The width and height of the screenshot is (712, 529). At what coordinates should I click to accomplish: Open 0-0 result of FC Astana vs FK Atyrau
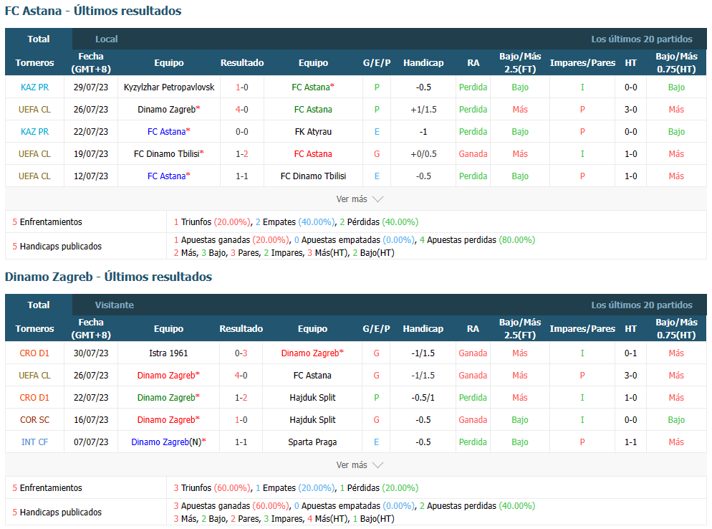(242, 132)
